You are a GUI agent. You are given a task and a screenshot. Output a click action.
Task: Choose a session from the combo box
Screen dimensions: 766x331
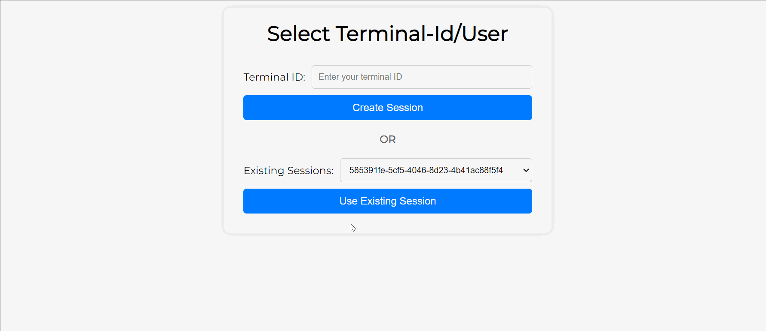click(435, 170)
